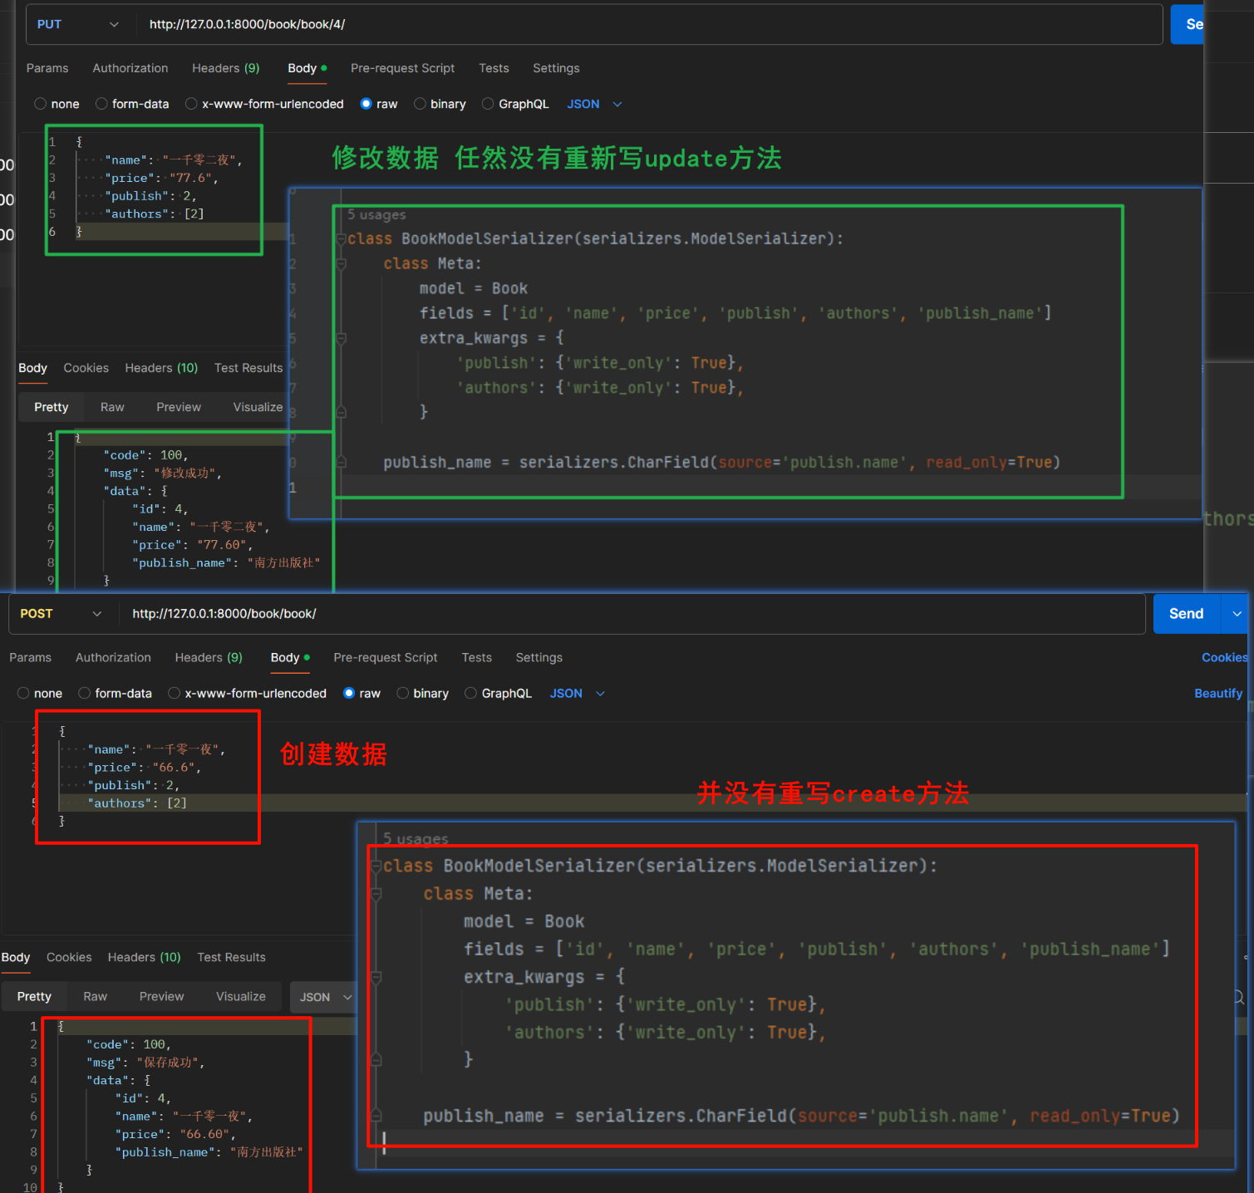Viewport: 1254px width, 1193px height.
Task: Open Settings tab in POST request window
Action: pyautogui.click(x=539, y=658)
